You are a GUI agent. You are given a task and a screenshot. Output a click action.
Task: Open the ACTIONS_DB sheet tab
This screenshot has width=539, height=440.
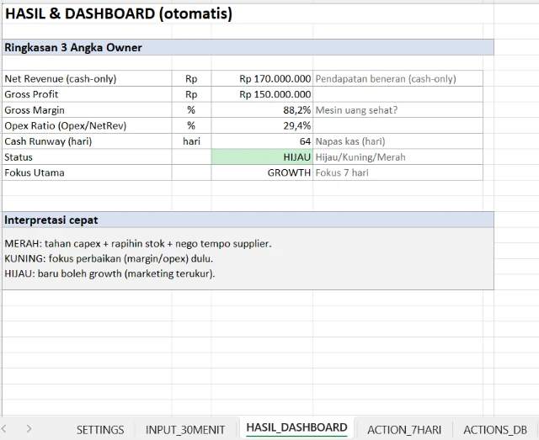[x=494, y=429]
